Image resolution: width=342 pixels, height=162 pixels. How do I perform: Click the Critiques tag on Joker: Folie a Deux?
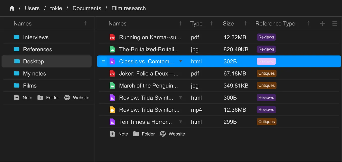(266, 73)
